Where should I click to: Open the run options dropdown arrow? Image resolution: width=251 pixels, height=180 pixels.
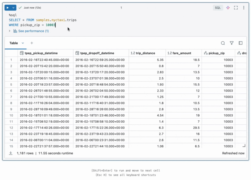coord(13,8)
